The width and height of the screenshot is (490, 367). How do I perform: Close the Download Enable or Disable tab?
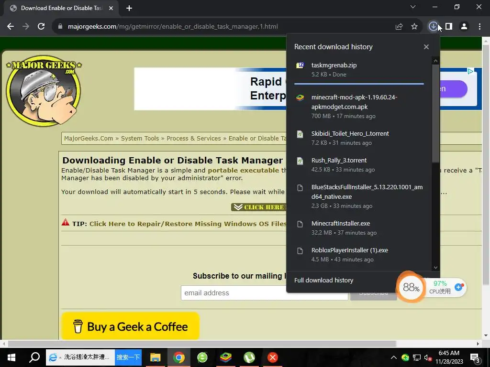point(111,8)
